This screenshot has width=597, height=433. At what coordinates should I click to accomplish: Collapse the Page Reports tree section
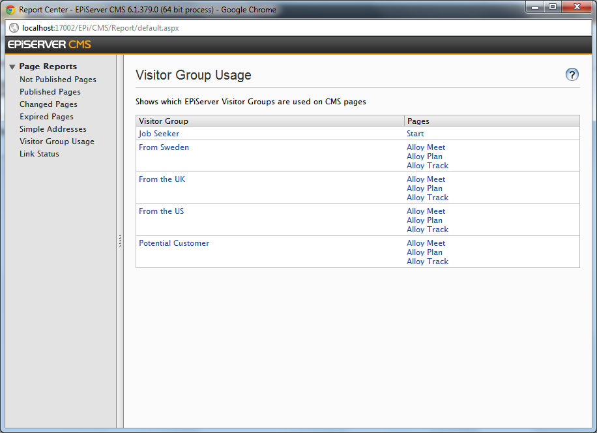[12, 67]
